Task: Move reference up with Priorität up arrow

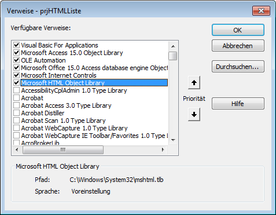Action: (194, 83)
